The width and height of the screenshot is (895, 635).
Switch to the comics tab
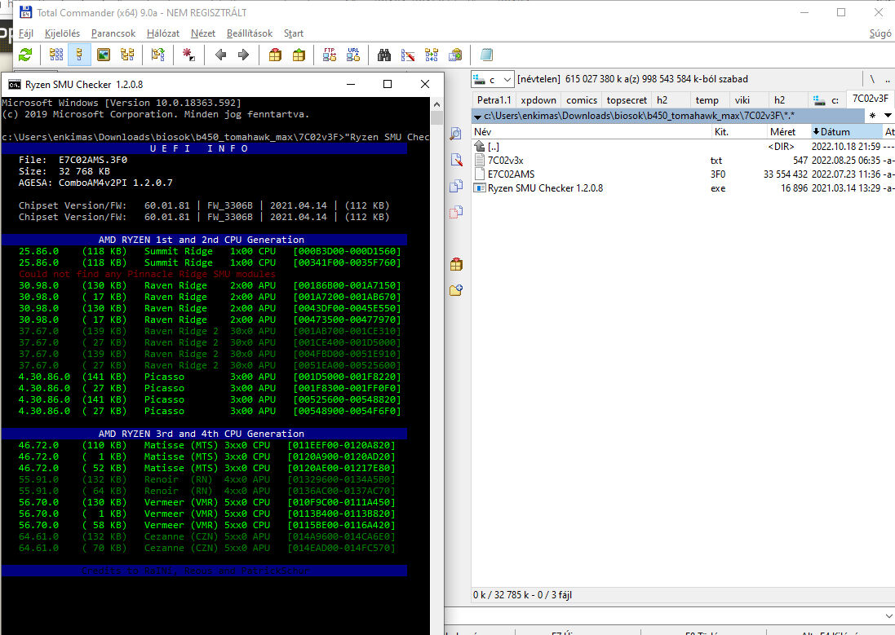582,99
